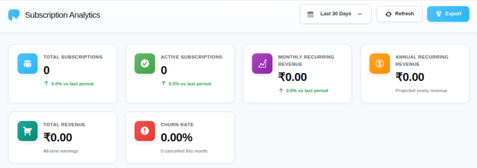
Task: Click the Total Revenue All-time earnings text
Action: 61,151
